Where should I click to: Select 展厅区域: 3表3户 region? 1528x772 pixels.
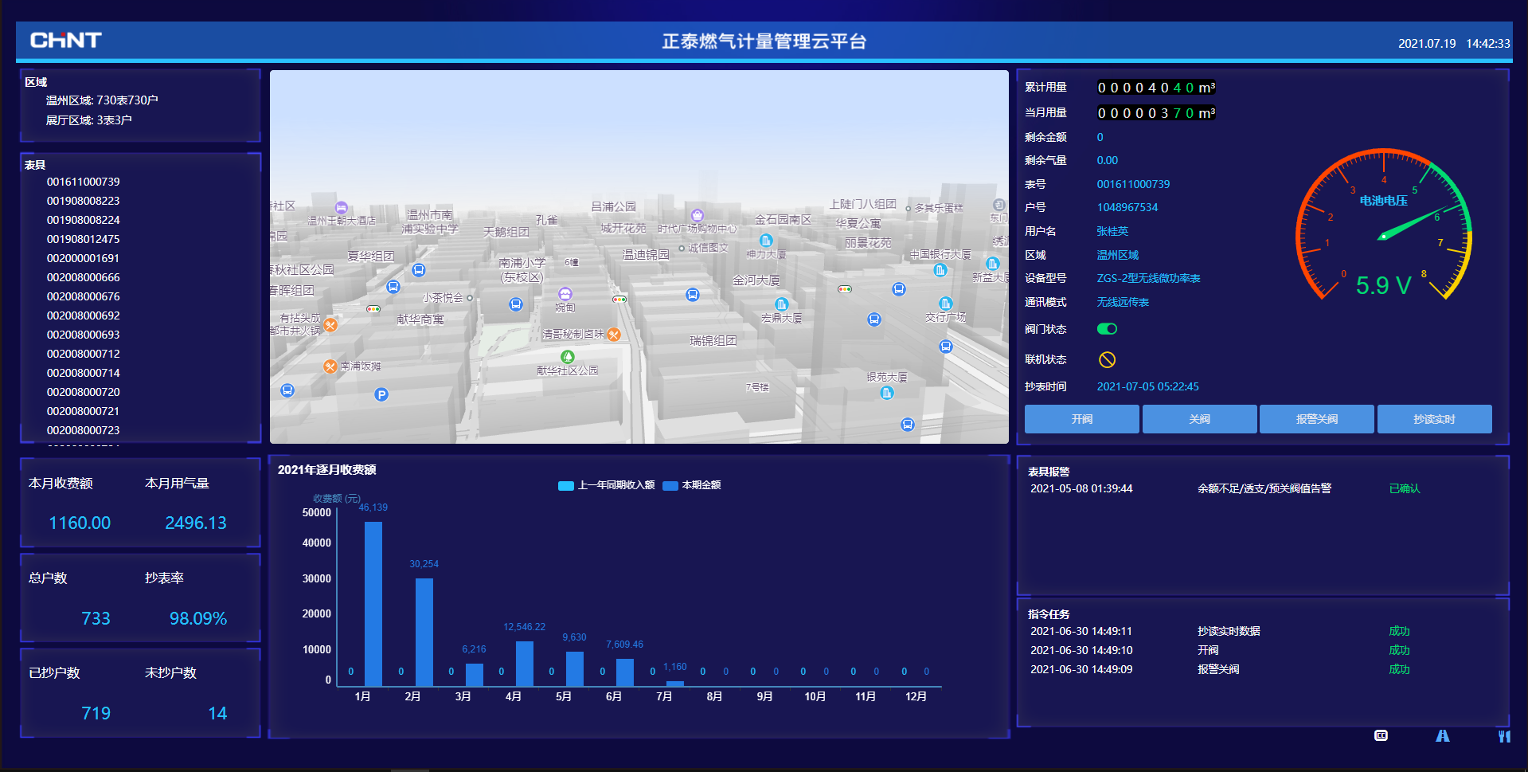pyautogui.click(x=88, y=120)
